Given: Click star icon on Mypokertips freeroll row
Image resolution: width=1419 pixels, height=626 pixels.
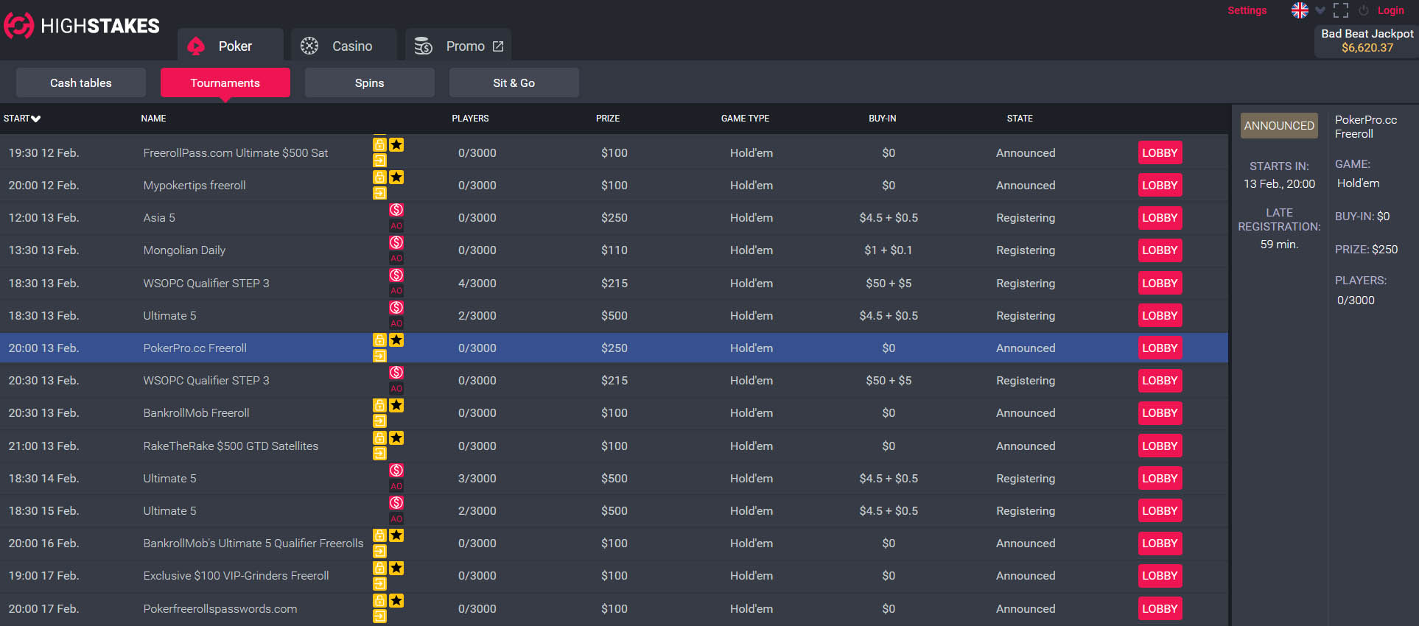Looking at the screenshot, I should point(396,177).
